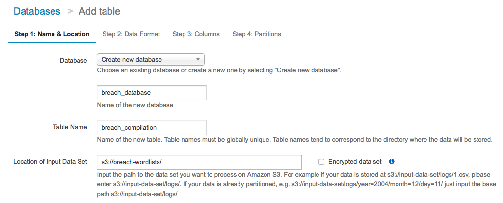Click the 'Name of the new database' hint
The width and height of the screenshot is (503, 203).
pos(135,105)
